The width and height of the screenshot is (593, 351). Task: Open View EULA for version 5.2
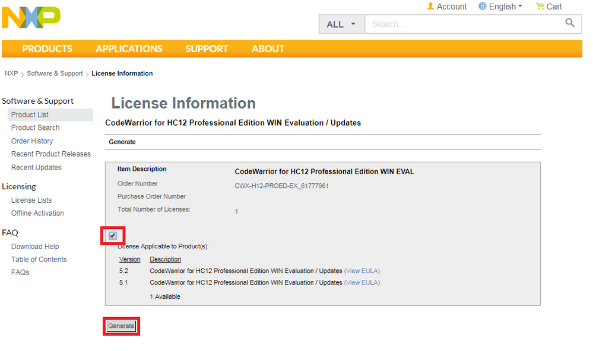point(362,271)
